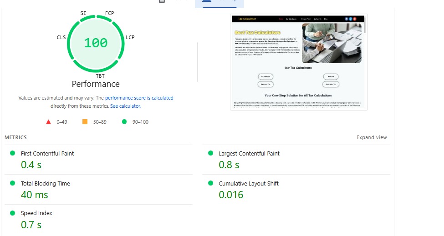Expand the metrics view with Expand view
The width and height of the screenshot is (444, 236).
tap(372, 137)
